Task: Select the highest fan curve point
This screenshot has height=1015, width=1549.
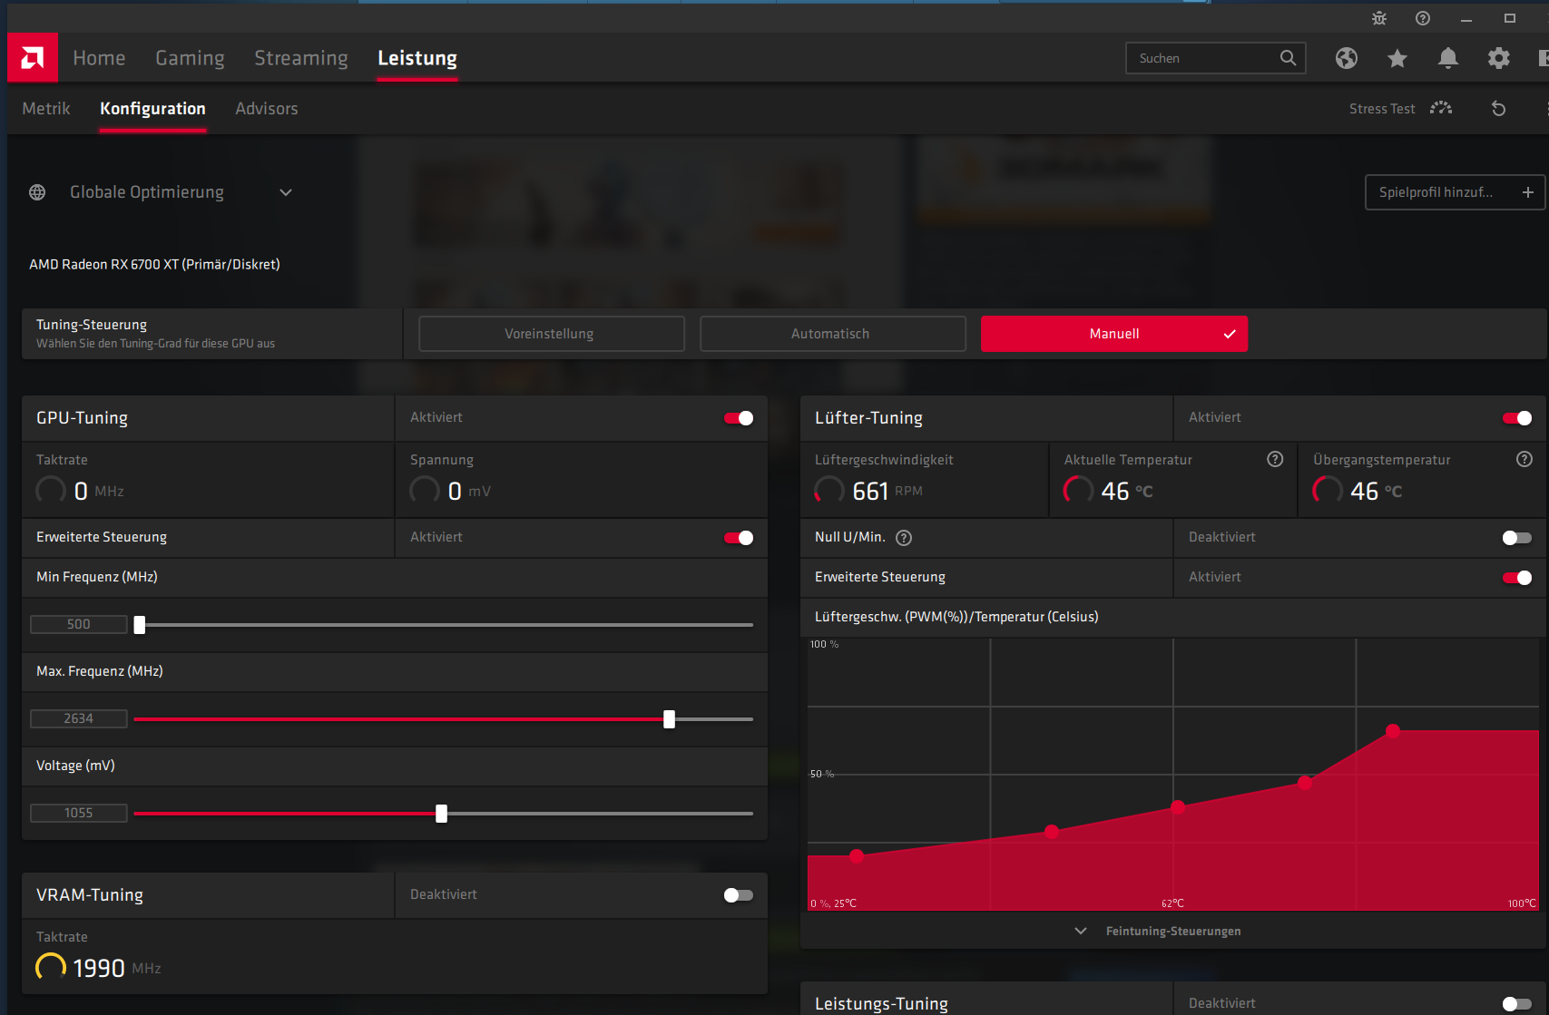Action: point(1393,730)
